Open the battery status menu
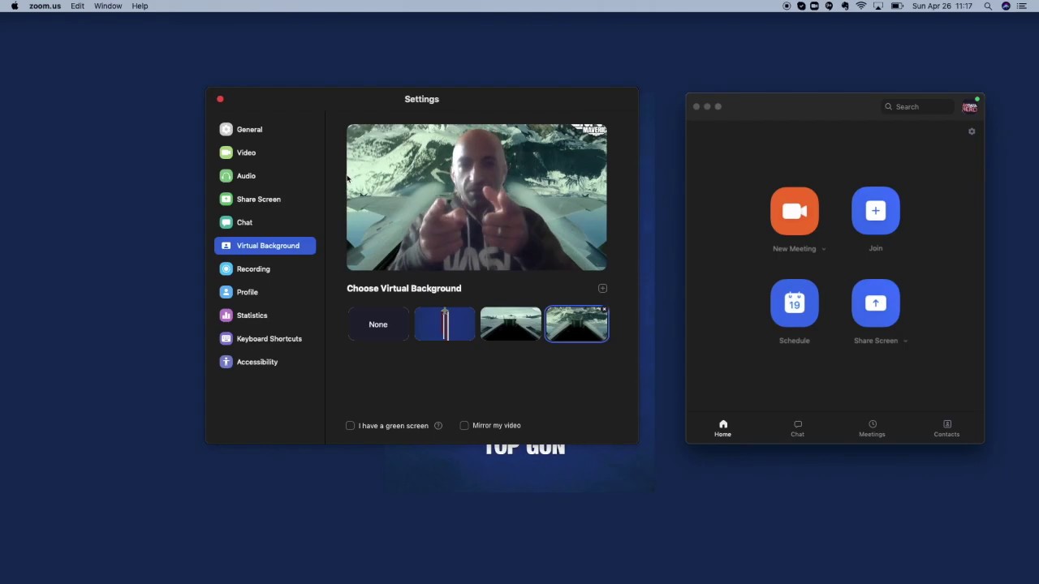The width and height of the screenshot is (1039, 584). (x=897, y=6)
